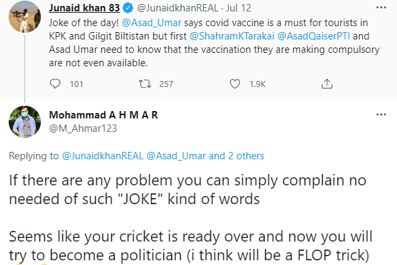Click the verified badge next to Junaid khan
The height and width of the screenshot is (265, 397).
(x=128, y=8)
